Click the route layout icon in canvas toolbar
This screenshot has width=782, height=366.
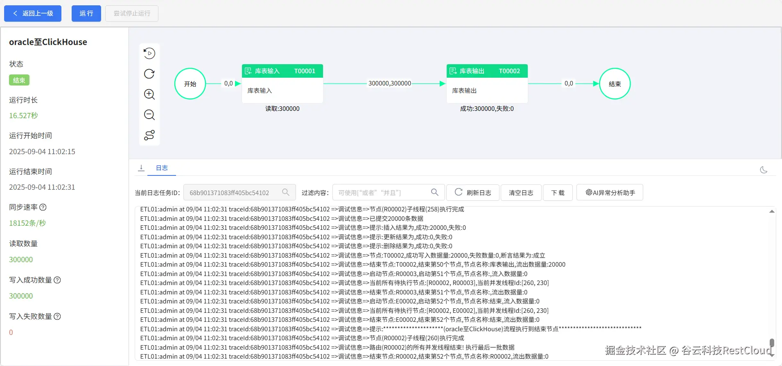149,135
